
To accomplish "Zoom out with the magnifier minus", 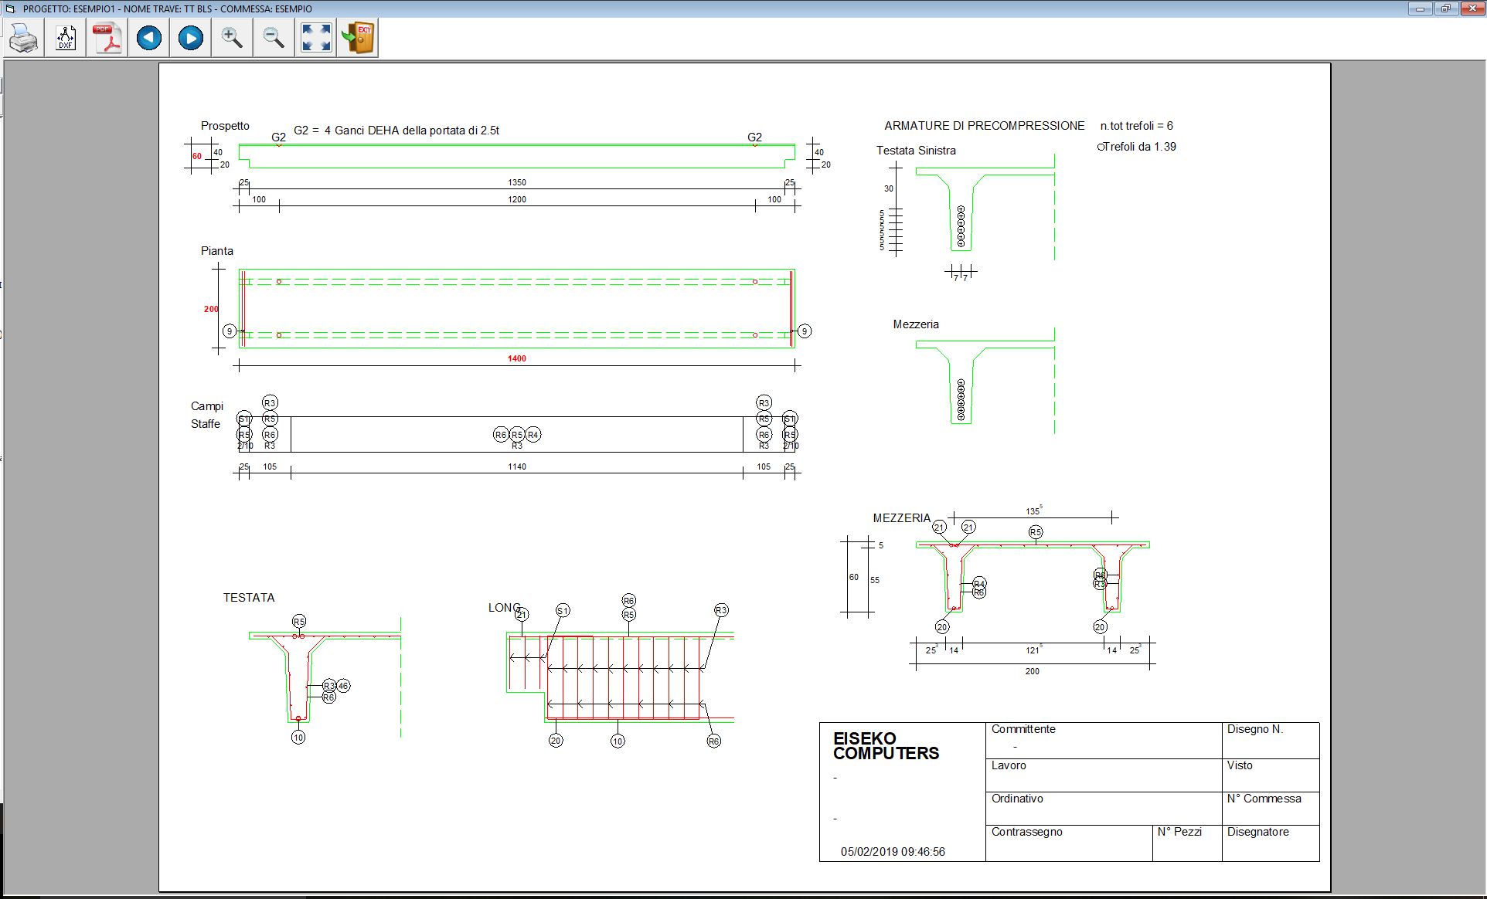I will (x=274, y=38).
